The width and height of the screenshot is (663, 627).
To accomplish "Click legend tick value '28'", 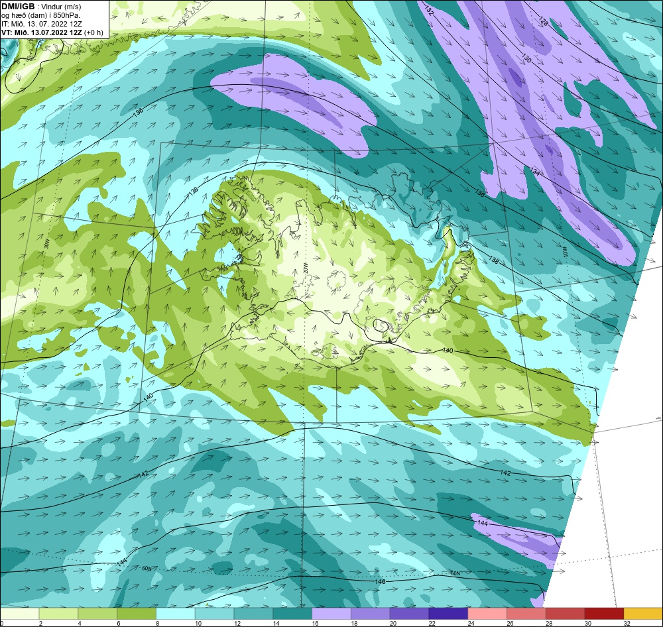I will [549, 623].
